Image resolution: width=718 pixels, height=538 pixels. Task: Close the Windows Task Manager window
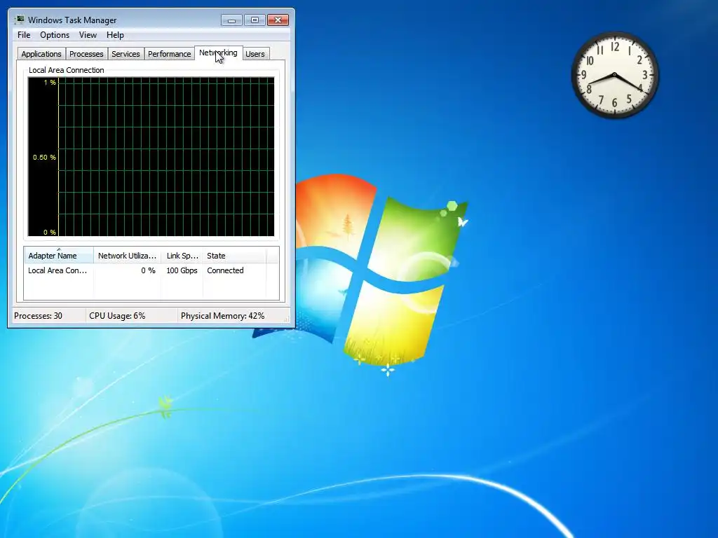coord(278,20)
